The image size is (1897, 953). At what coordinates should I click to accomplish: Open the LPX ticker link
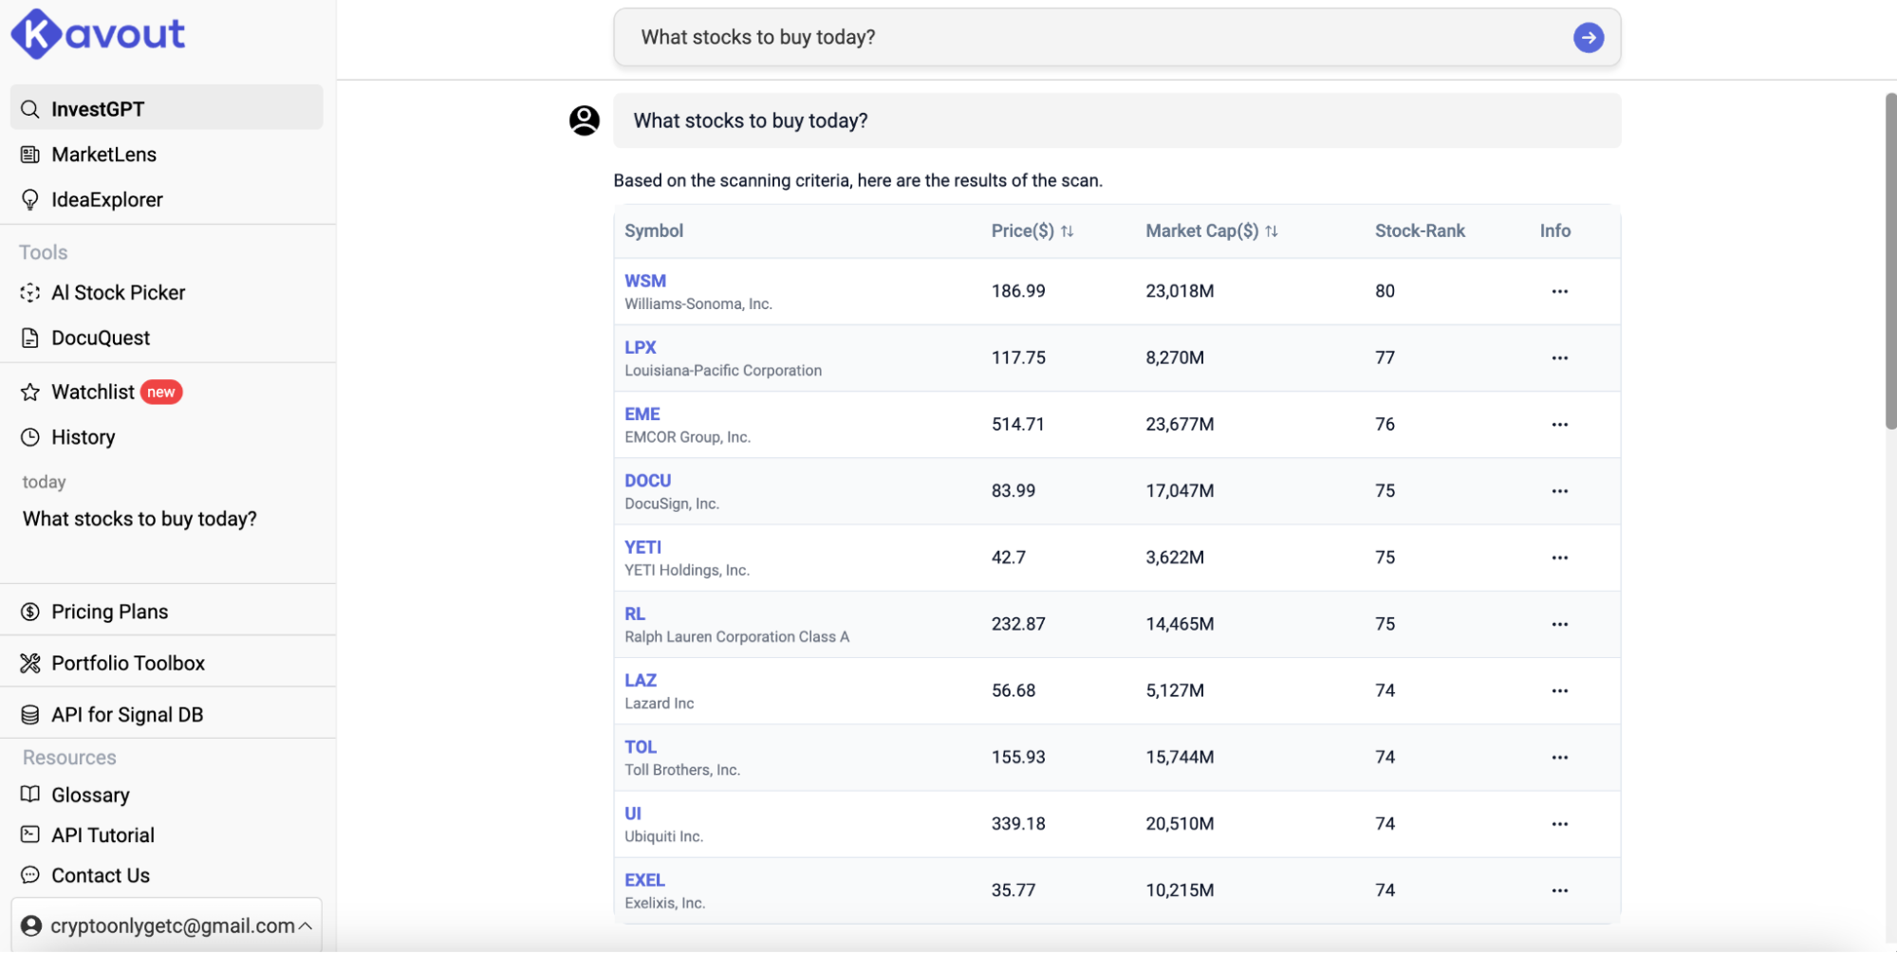click(x=641, y=348)
